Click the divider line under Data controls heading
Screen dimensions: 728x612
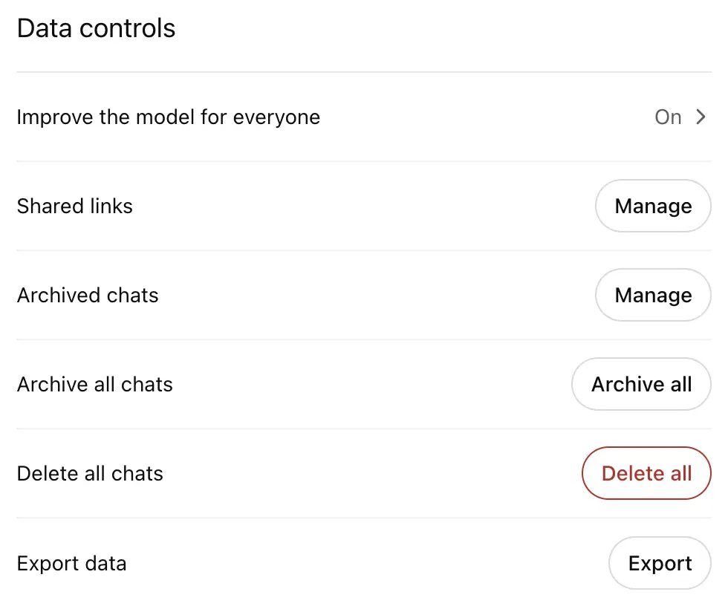click(363, 72)
